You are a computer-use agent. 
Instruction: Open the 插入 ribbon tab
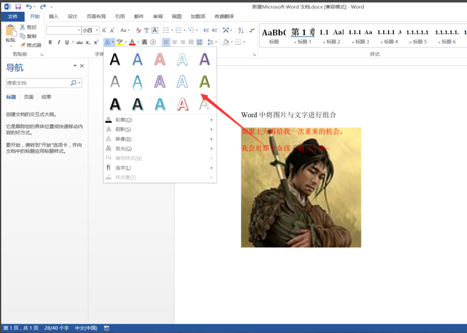click(54, 17)
